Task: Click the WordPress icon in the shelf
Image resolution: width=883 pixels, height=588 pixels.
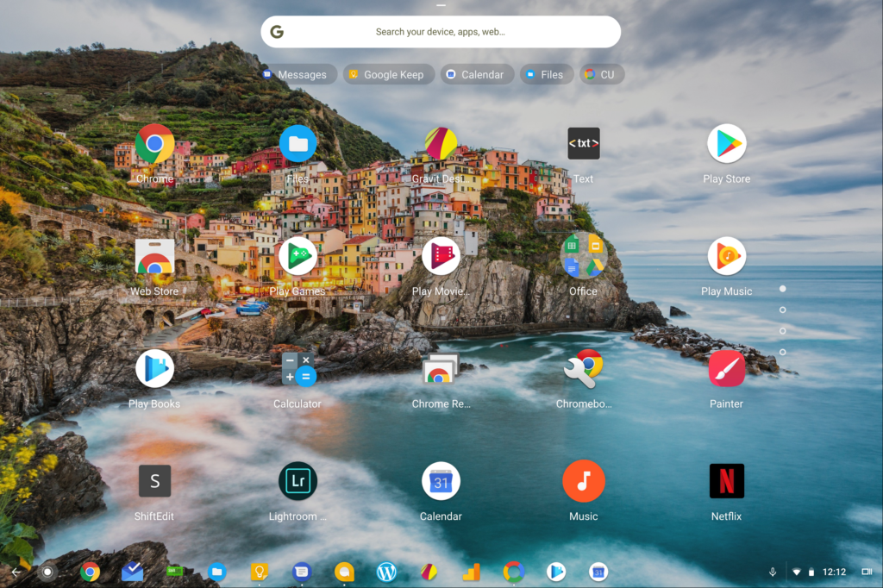Action: (386, 572)
